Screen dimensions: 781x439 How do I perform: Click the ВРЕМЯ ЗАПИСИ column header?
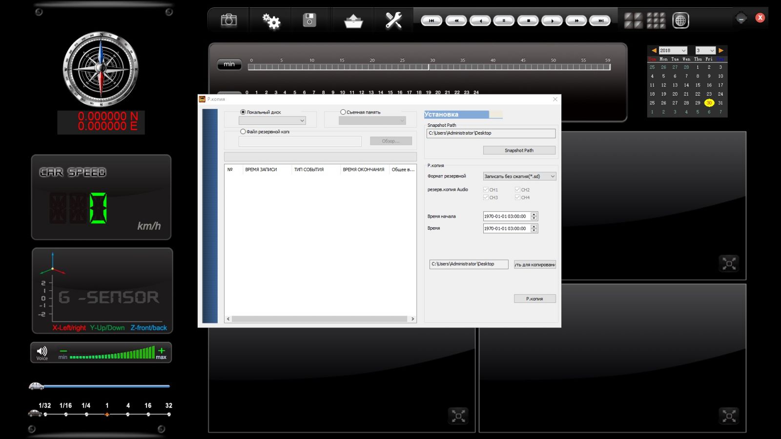pyautogui.click(x=261, y=170)
